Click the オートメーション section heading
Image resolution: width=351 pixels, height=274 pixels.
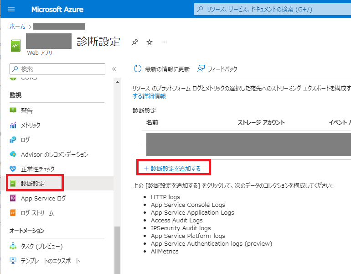(x=27, y=231)
